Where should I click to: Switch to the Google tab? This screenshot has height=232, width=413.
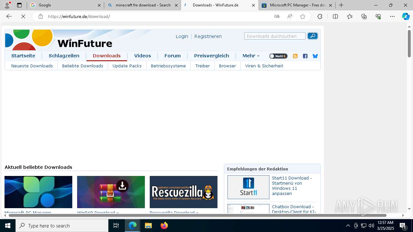tap(65, 5)
